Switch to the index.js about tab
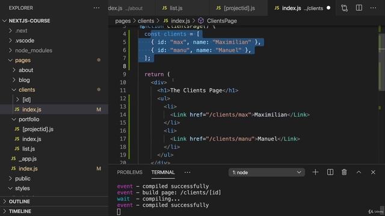 tap(131, 8)
